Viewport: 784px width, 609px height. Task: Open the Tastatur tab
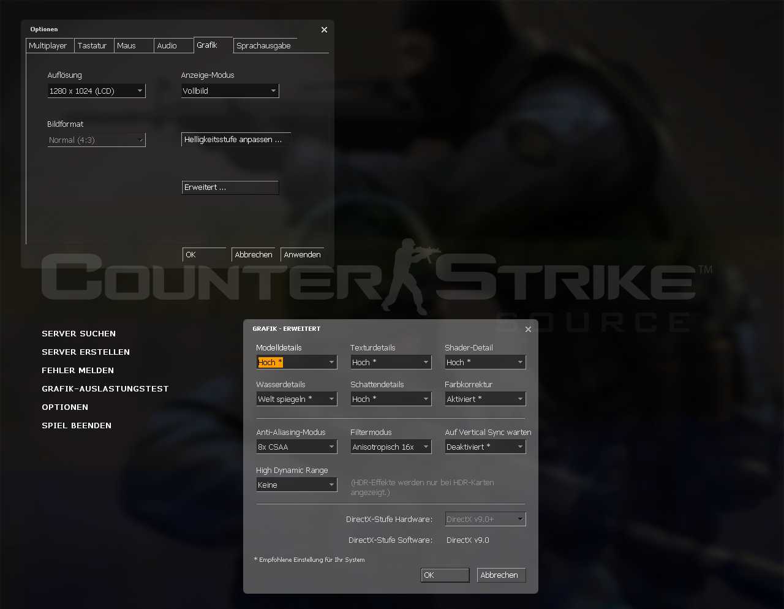(x=94, y=46)
